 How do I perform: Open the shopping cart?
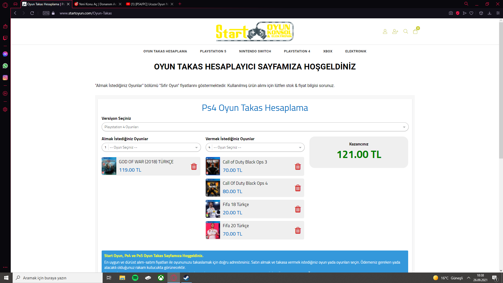pos(415,31)
